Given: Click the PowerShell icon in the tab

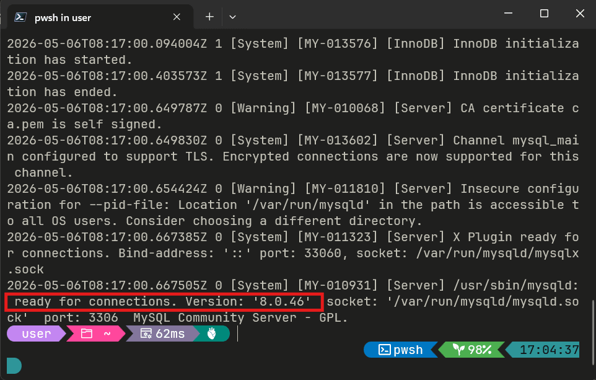Looking at the screenshot, I should point(20,17).
